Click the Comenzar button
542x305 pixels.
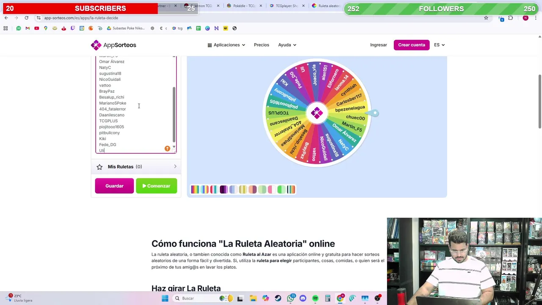156,186
